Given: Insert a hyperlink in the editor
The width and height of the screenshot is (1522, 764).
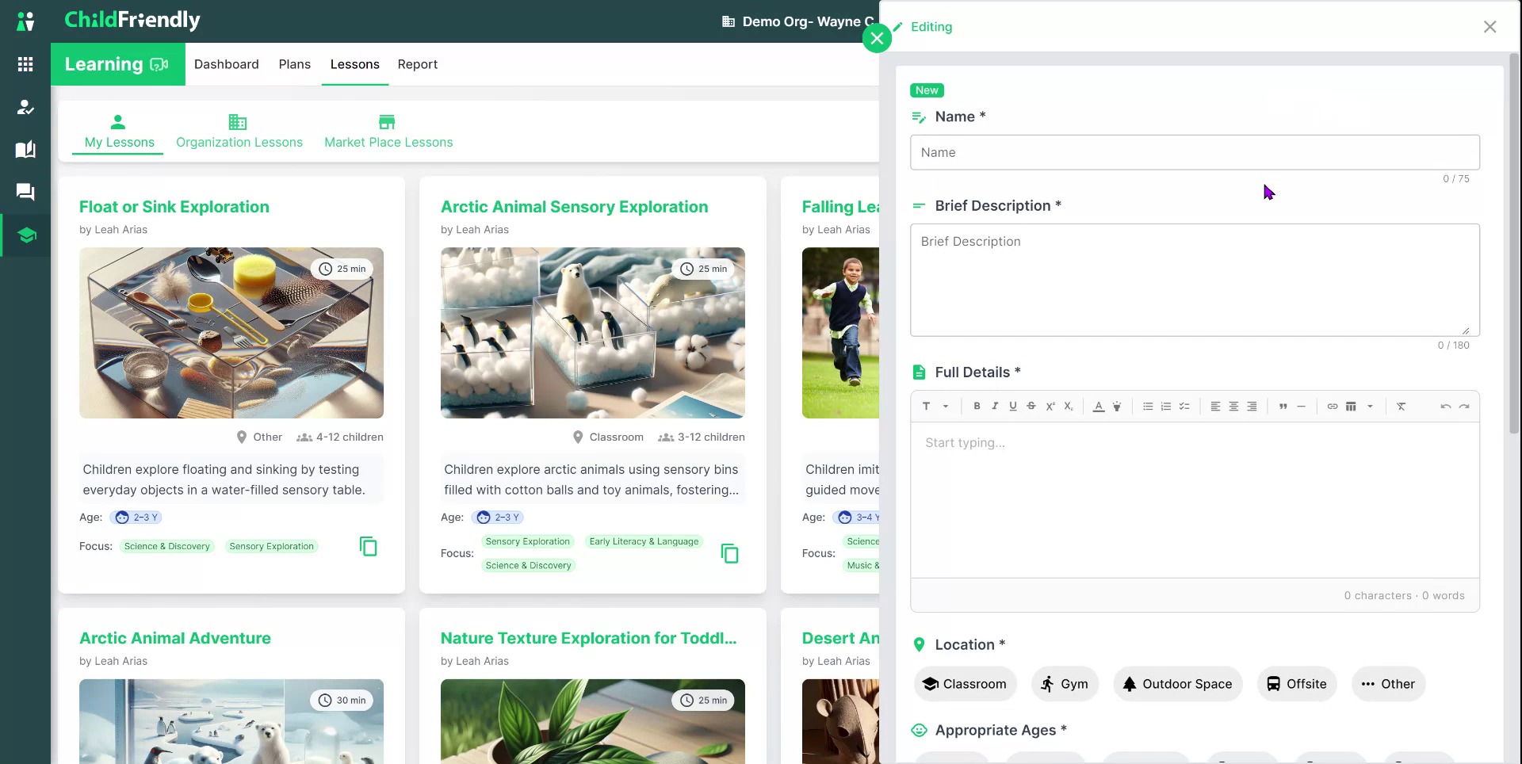Looking at the screenshot, I should (1333, 407).
